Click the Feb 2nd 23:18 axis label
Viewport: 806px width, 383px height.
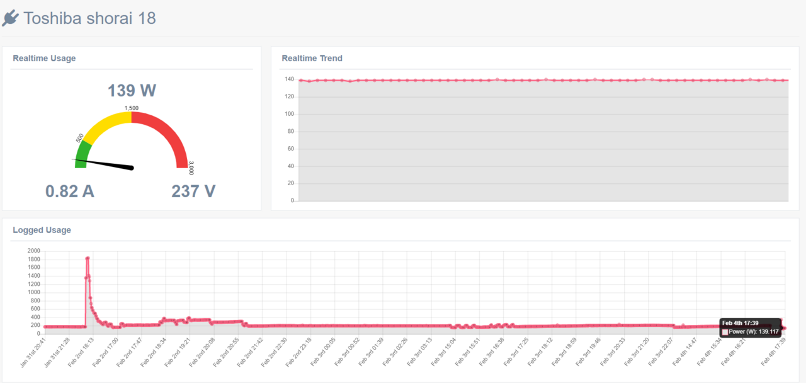tap(300, 353)
